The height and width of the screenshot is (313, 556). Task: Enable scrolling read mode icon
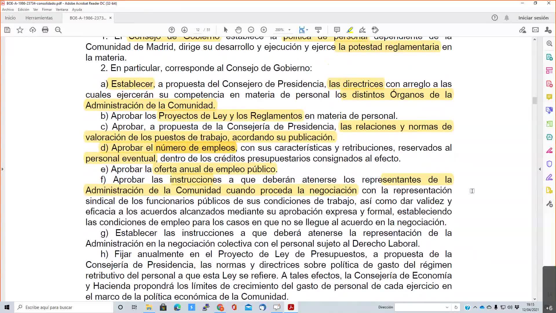(318, 30)
